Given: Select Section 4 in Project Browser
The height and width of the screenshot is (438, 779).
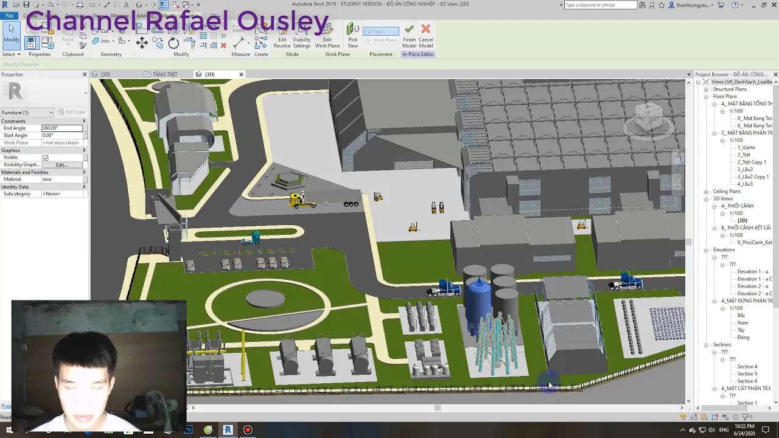Looking at the screenshot, I should click(x=747, y=367).
